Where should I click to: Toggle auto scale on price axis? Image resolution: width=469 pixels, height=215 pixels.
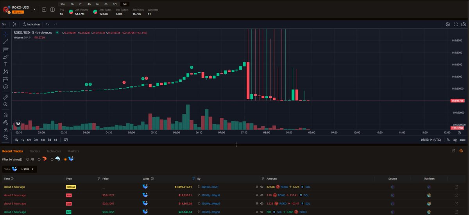coord(462,140)
